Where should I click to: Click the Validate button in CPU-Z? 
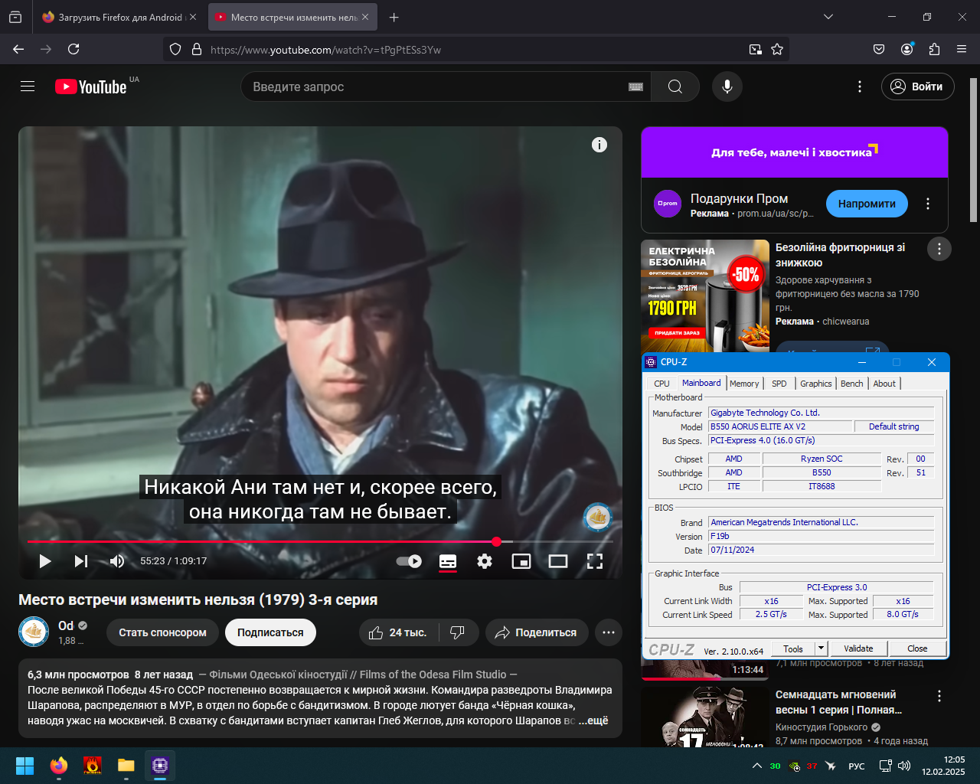[858, 648]
